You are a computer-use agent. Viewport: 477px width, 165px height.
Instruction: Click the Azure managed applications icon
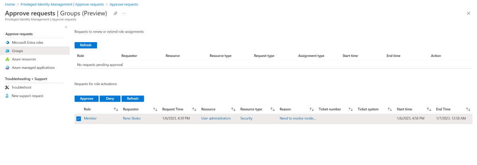7,68
